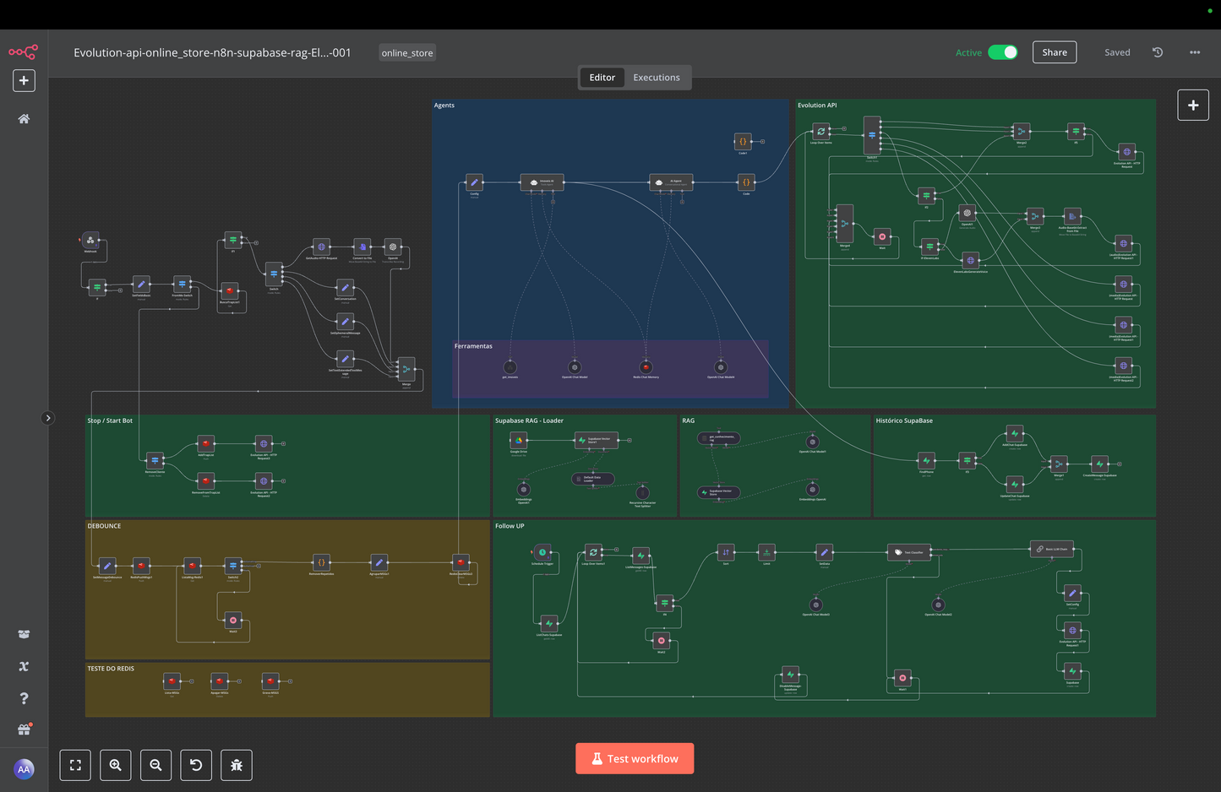Click the Stop / Start Bot sticky title
The image size is (1221, 792).
(x=110, y=420)
